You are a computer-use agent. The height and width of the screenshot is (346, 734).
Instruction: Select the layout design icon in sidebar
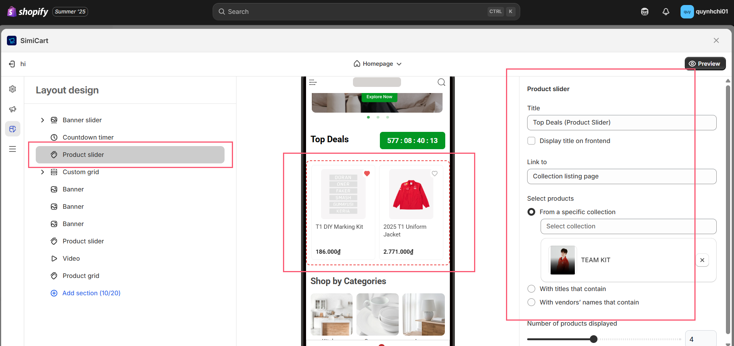tap(13, 129)
